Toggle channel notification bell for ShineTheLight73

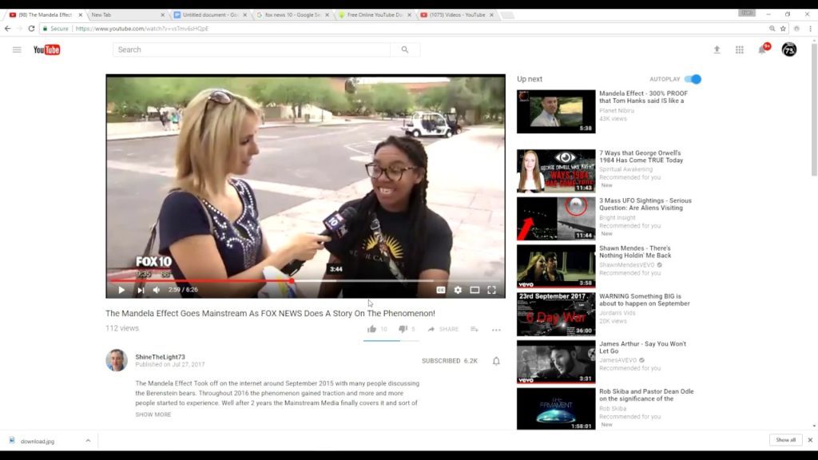pos(496,361)
